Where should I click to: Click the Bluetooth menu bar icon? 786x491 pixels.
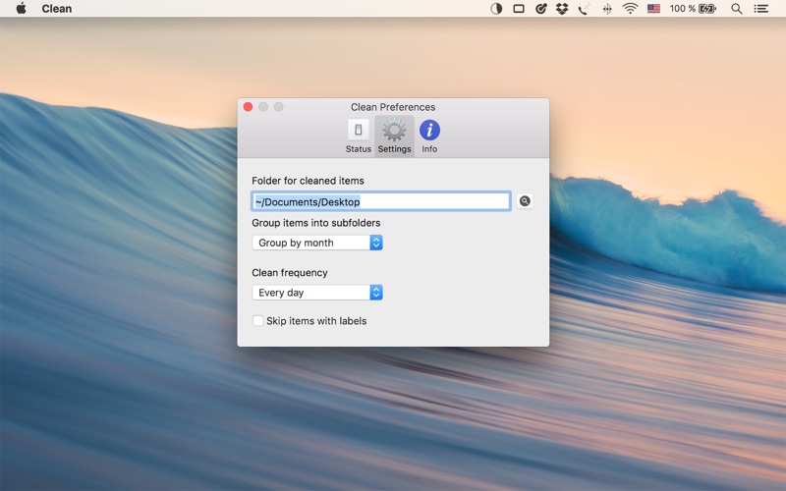607,9
